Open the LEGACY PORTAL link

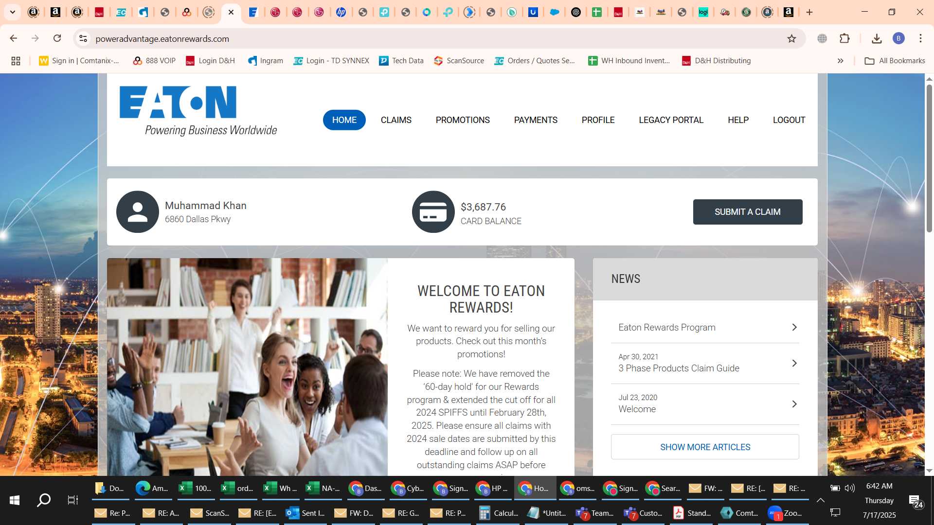point(671,120)
